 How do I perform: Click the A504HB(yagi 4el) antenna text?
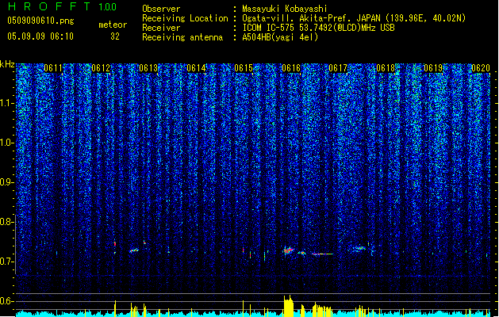coord(280,37)
